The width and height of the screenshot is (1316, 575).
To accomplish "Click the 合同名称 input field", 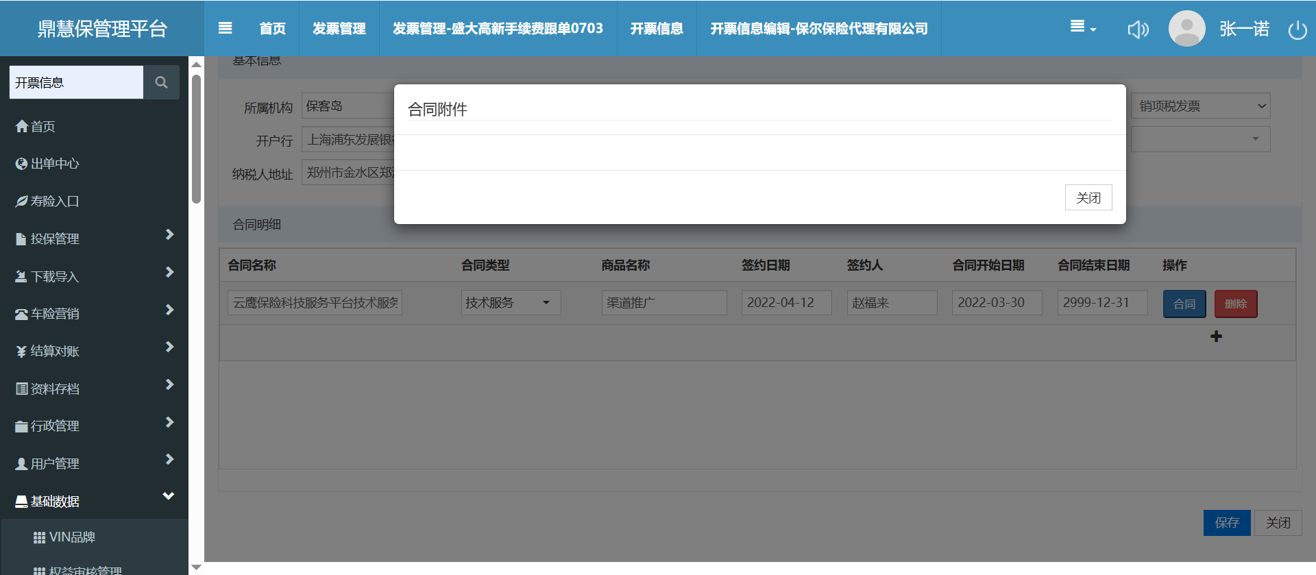I will click(x=315, y=302).
